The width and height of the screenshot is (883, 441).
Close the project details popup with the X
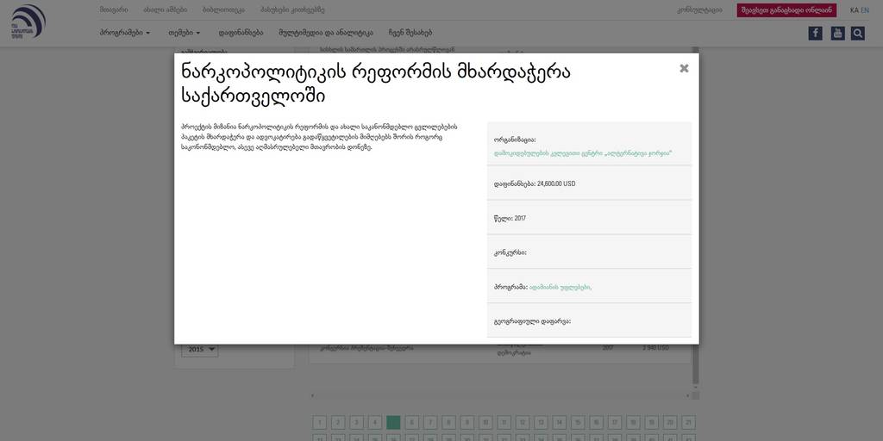[x=684, y=69]
